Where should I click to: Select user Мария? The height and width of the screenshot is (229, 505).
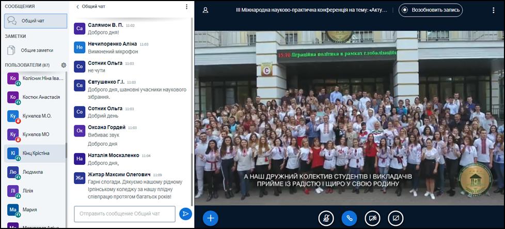tap(35, 209)
